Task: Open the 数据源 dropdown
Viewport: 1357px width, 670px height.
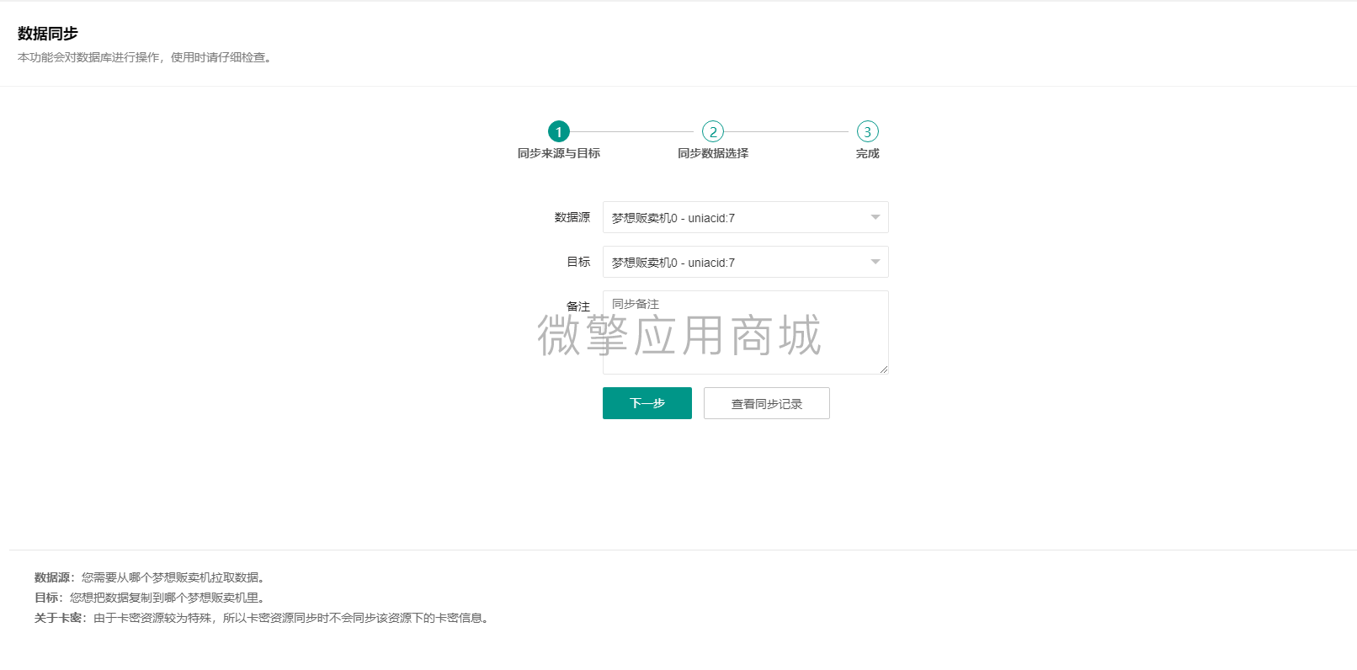Action: [x=746, y=217]
